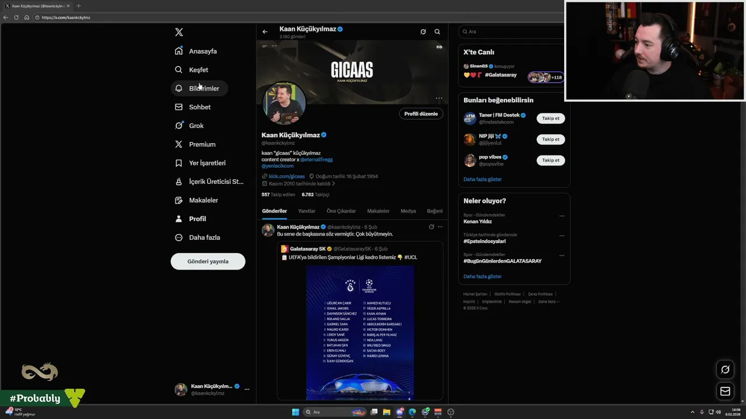
Task: Open Keşfet explore page
Action: pyautogui.click(x=192, y=70)
